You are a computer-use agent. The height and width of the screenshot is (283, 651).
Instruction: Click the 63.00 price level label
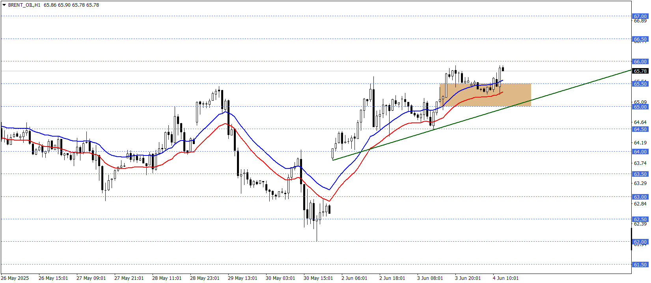coord(640,197)
